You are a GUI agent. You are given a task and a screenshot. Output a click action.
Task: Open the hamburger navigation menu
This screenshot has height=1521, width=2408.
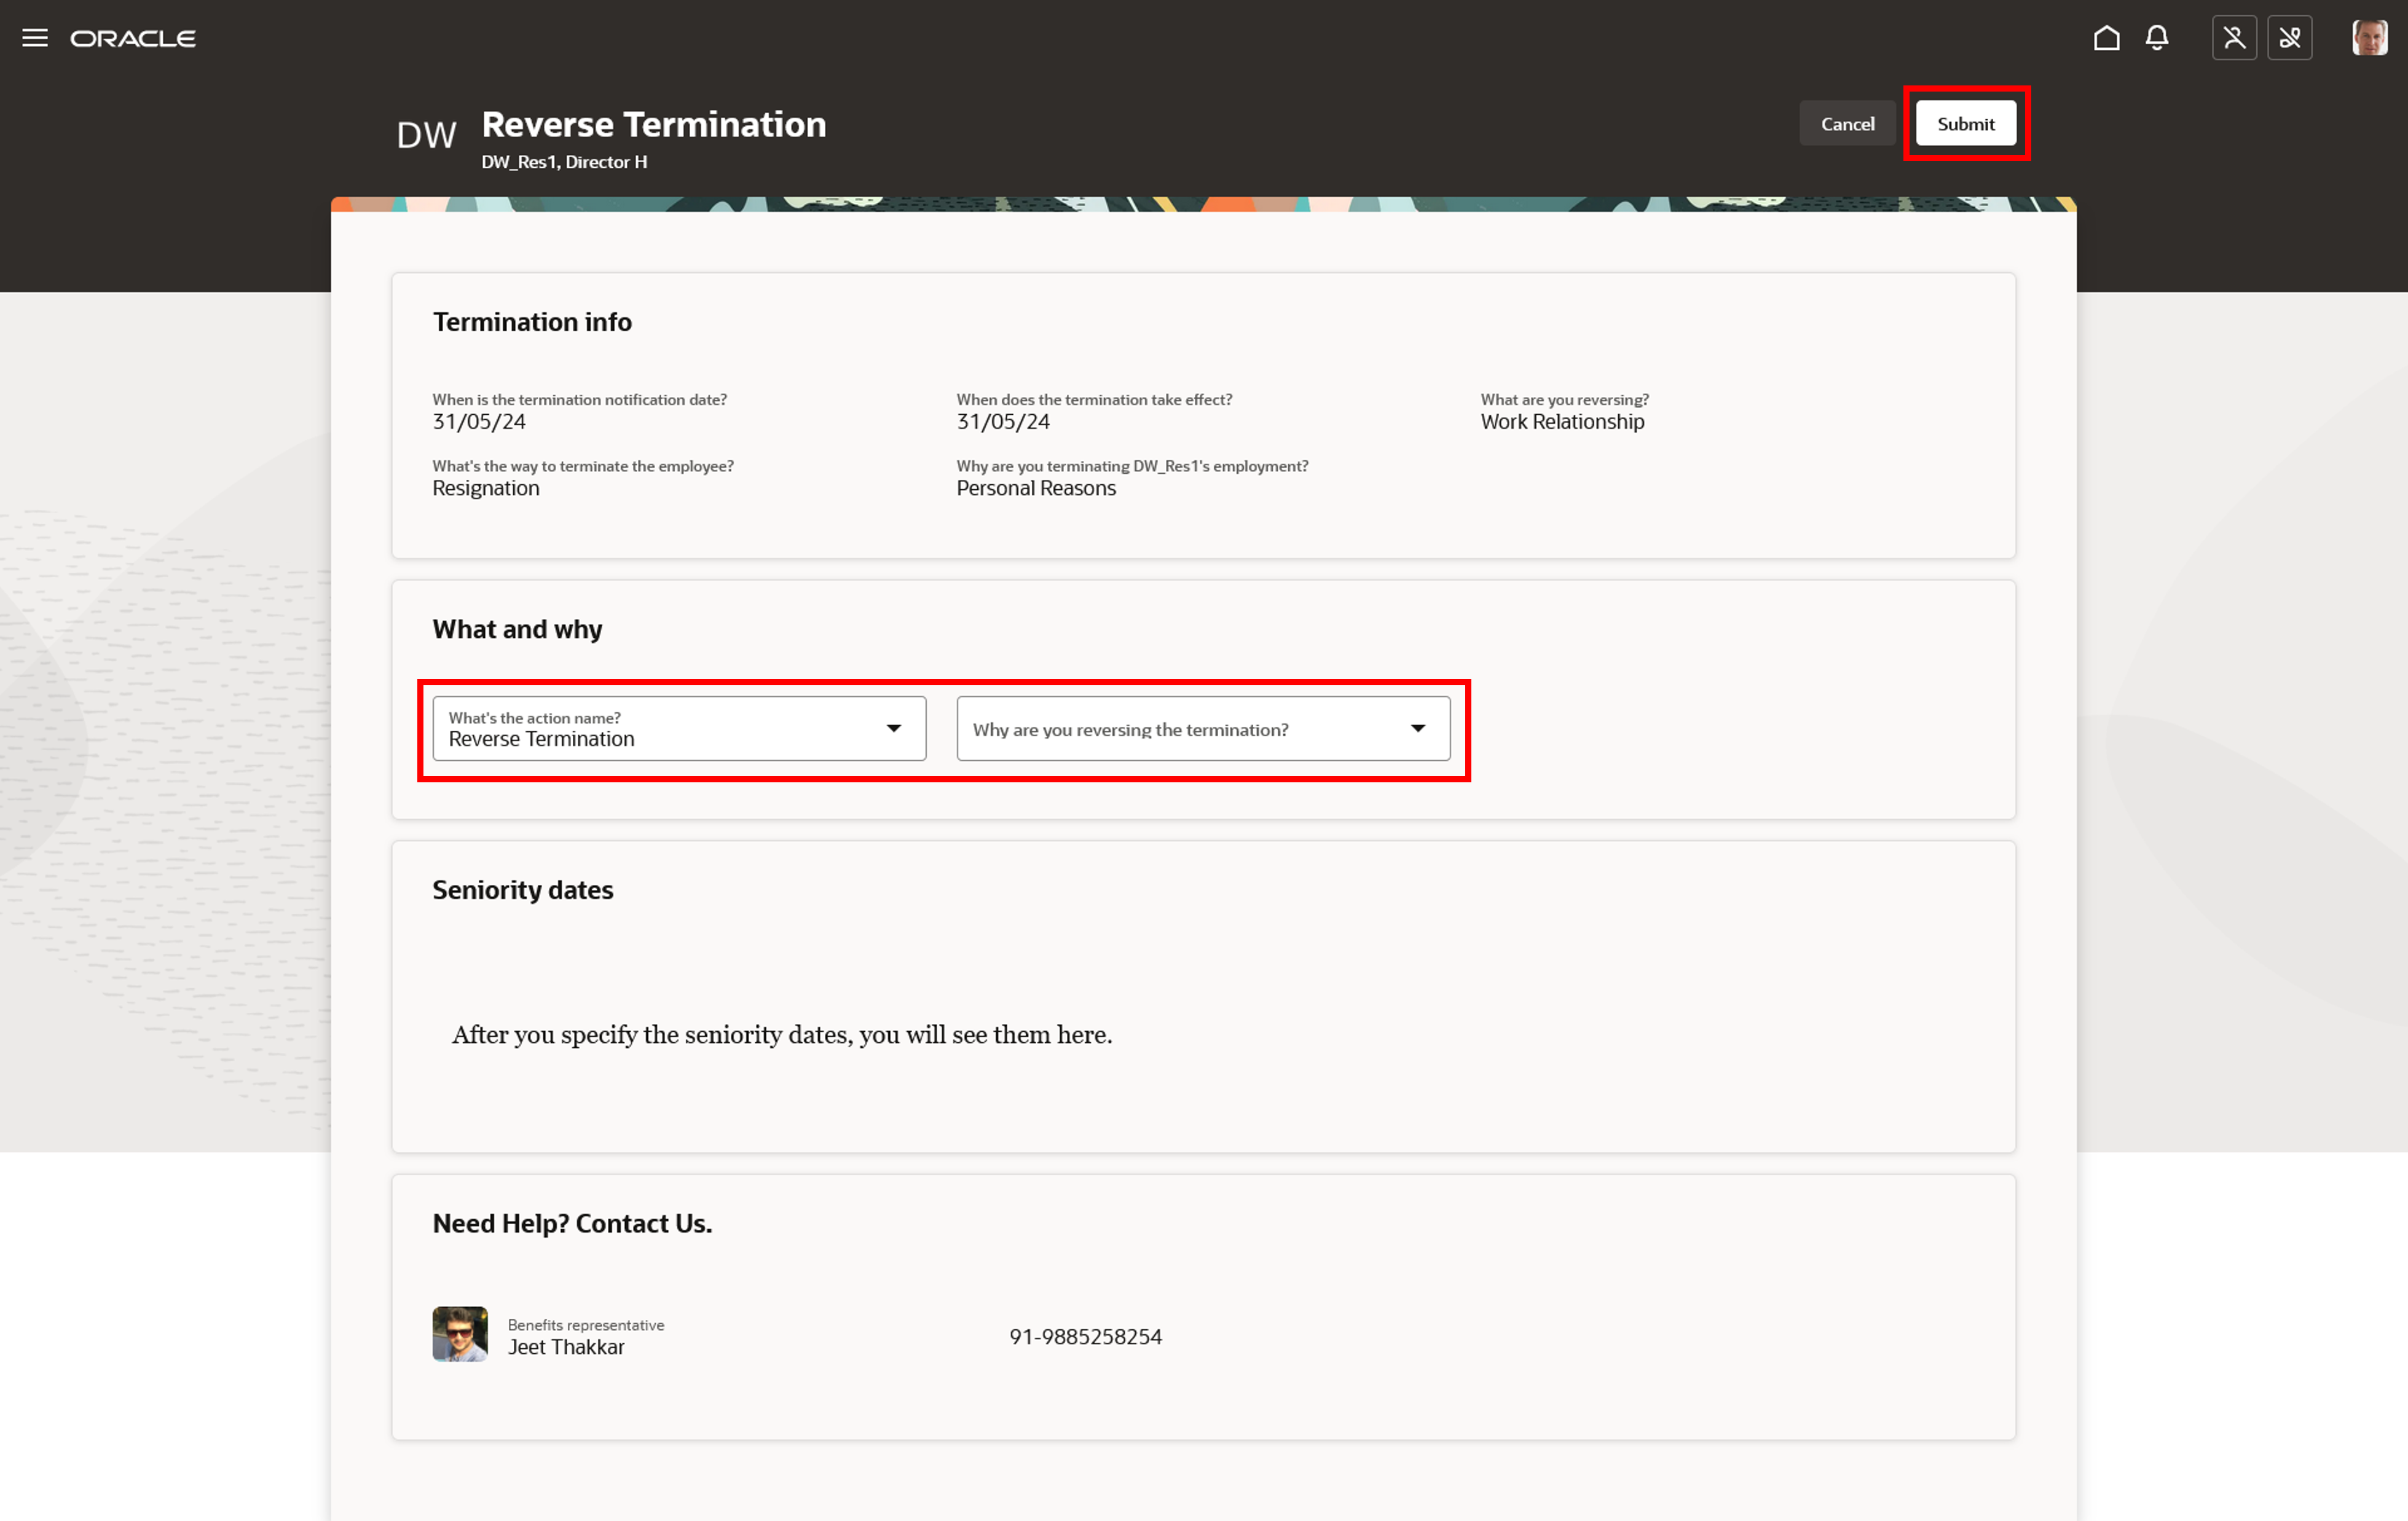pyautogui.click(x=35, y=38)
